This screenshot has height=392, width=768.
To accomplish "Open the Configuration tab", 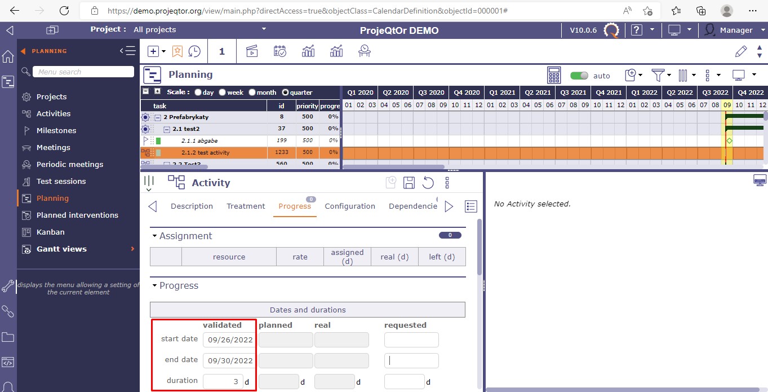I will (349, 206).
